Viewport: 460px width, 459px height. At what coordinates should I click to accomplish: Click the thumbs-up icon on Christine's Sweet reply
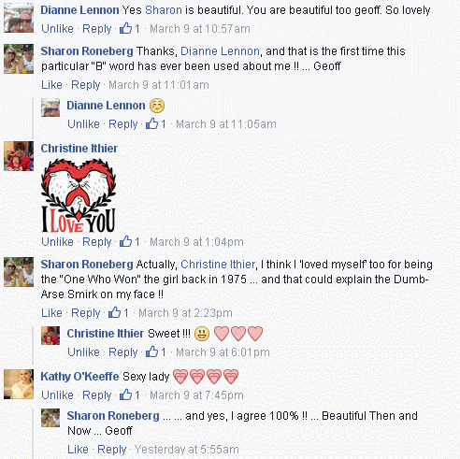pos(152,351)
